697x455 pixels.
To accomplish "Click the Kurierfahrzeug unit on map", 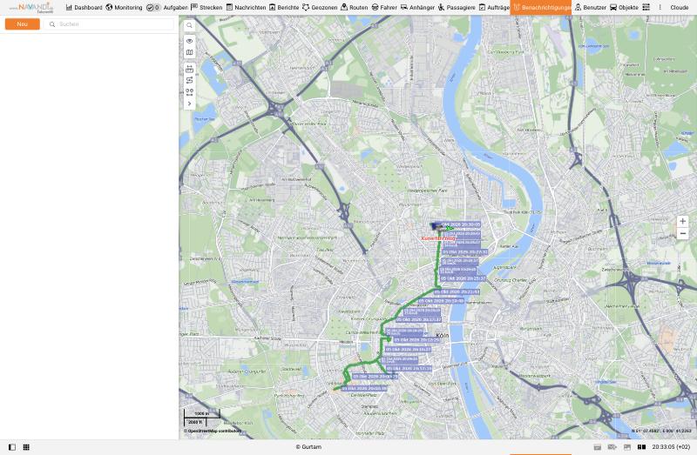I will click(438, 239).
